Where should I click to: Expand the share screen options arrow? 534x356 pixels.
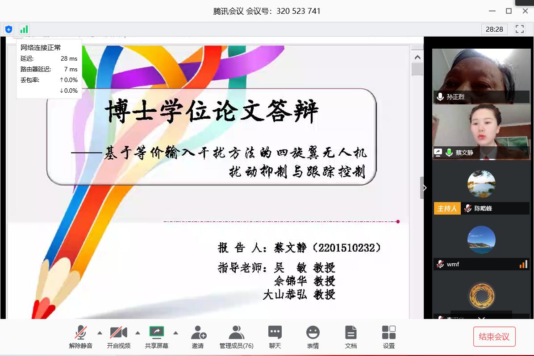[x=175, y=333]
